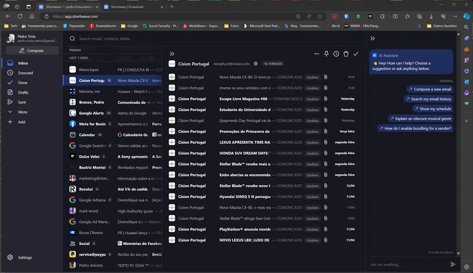Open the Sent folder
Image resolution: width=473 pixels, height=273 pixels.
(22, 102)
